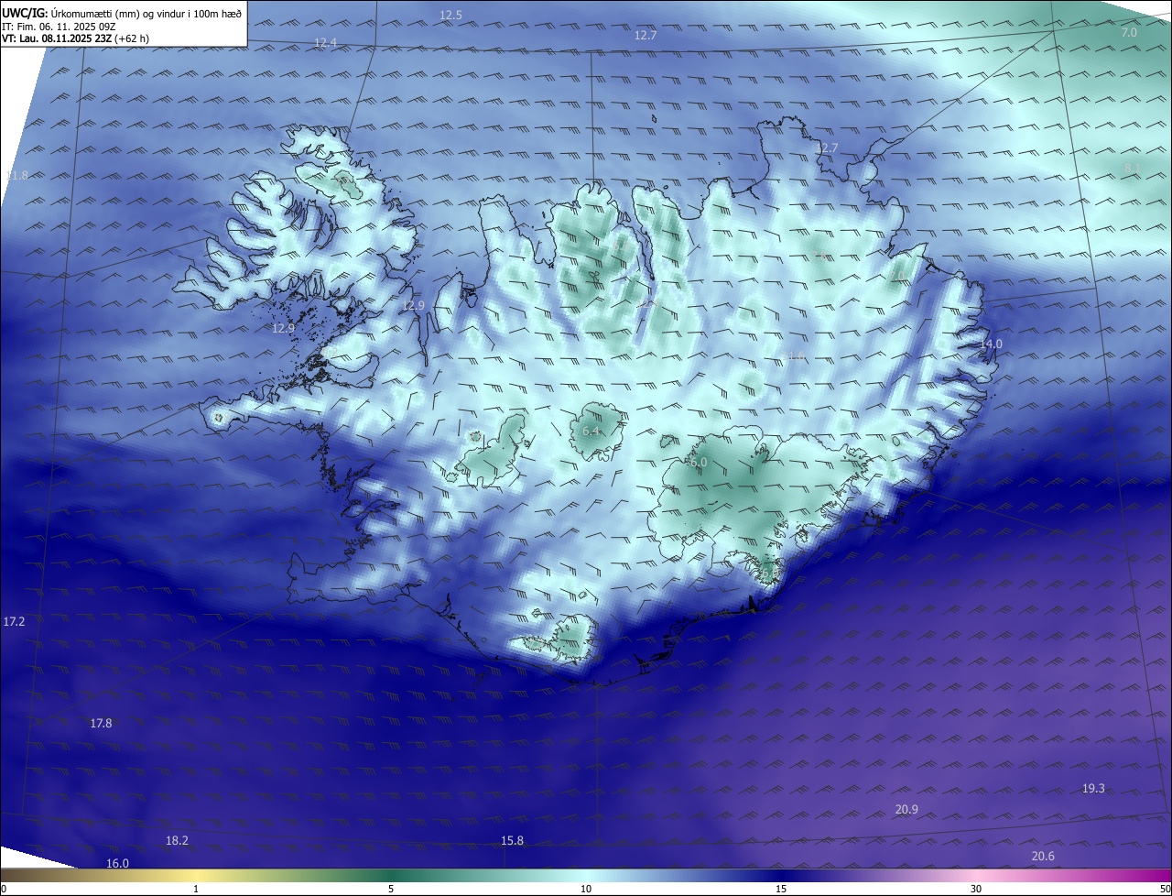This screenshot has width=1172, height=896.
Task: Click the 14.0 value label near the east coast
Action: pos(991,344)
